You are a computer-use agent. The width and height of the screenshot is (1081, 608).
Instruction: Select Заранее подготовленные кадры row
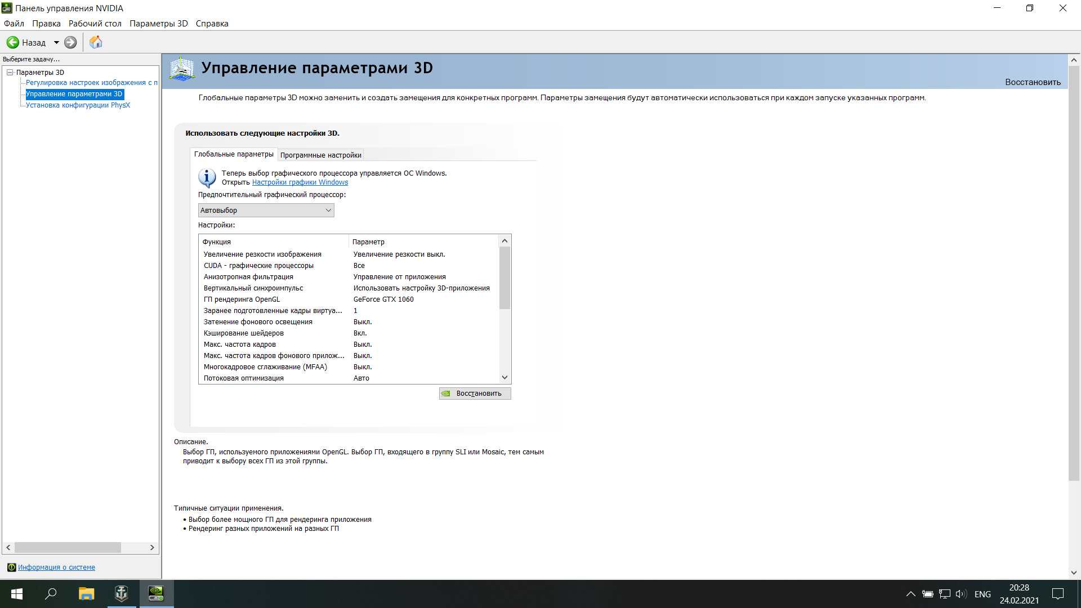(x=349, y=311)
